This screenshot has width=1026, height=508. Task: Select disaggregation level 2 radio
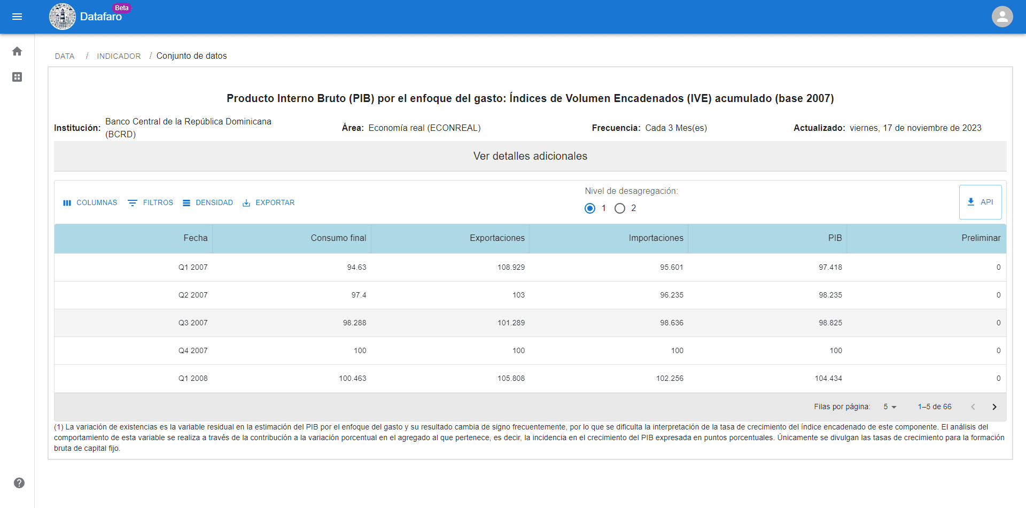tap(620, 208)
